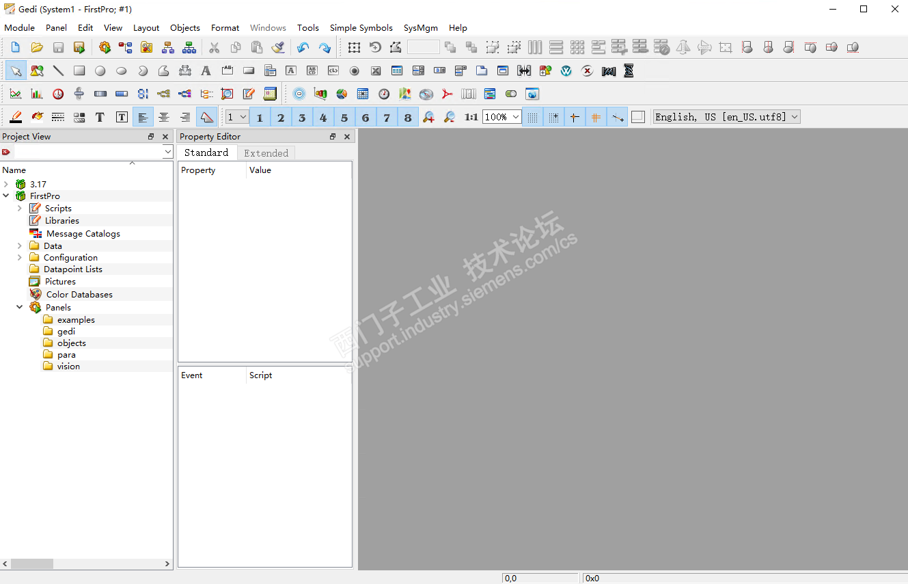The height and width of the screenshot is (584, 908).
Task: Add a trend line chart object
Action: click(16, 94)
